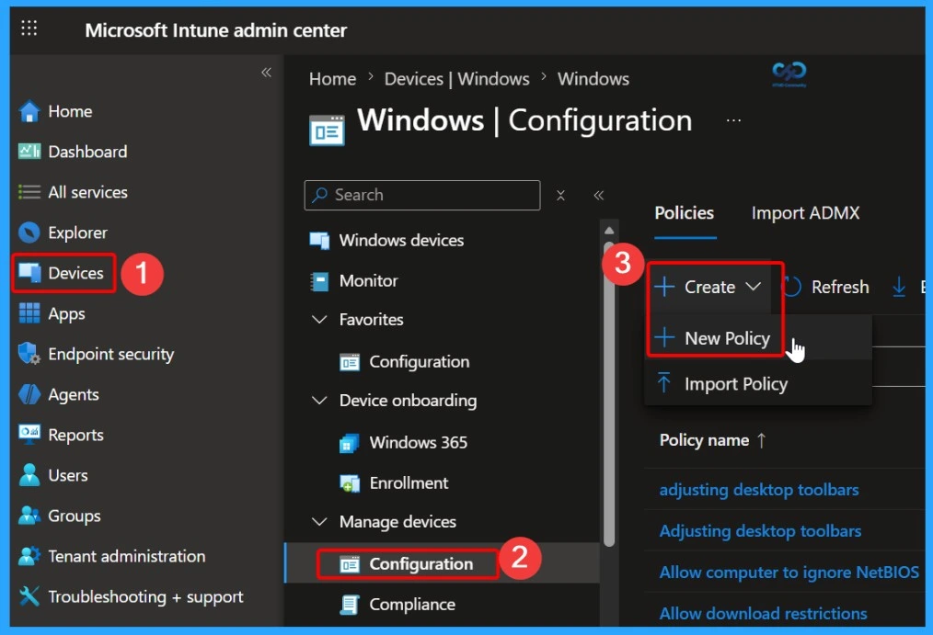Open Troubleshooting + support tools icon
Image resolution: width=933 pixels, height=635 pixels.
pyautogui.click(x=29, y=595)
